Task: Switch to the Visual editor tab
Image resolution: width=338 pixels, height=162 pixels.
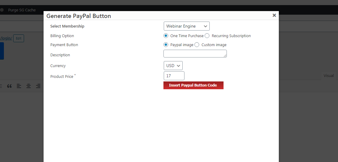Action: (328, 76)
